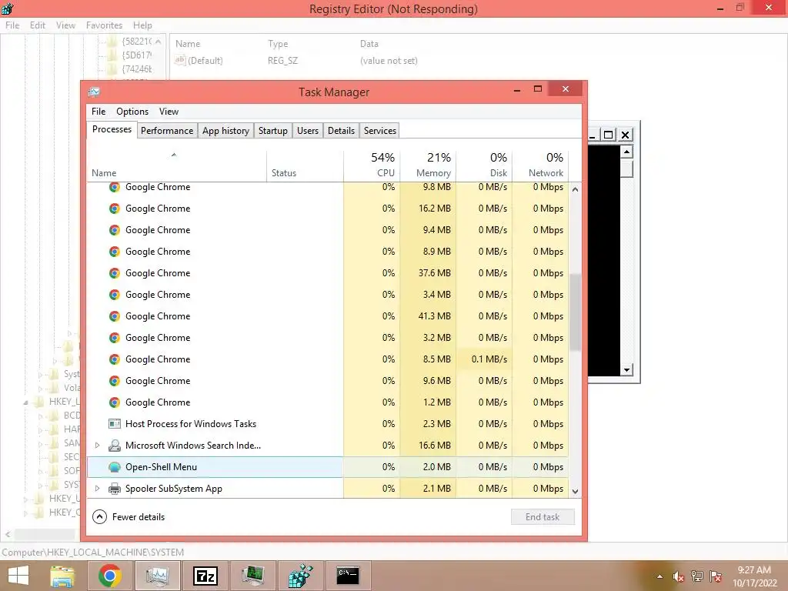
Task: Click the Host Process for Windows Tasks icon
Action: pyautogui.click(x=115, y=424)
